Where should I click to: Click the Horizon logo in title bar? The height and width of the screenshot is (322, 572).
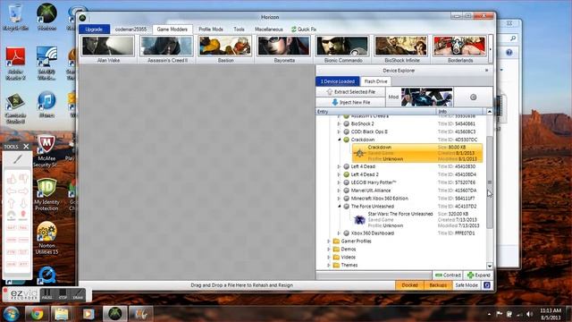[83, 18]
